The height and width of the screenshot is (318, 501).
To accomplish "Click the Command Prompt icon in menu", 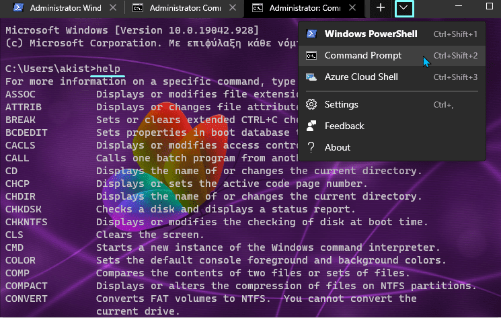I will tap(311, 56).
